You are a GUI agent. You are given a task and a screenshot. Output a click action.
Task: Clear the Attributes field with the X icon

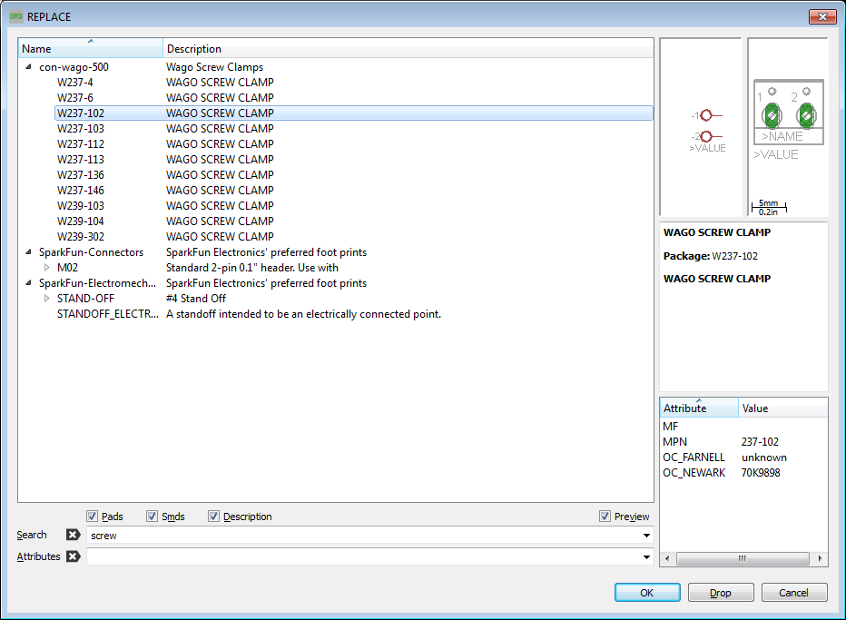[73, 556]
